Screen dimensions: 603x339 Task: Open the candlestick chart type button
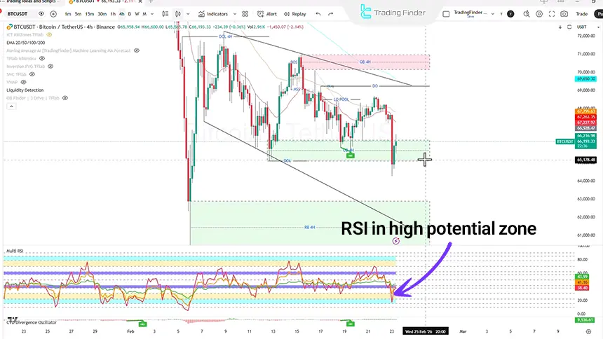pos(178,14)
